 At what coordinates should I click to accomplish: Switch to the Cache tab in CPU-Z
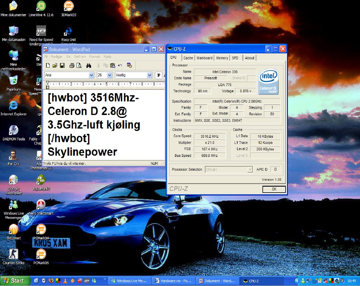pos(188,58)
